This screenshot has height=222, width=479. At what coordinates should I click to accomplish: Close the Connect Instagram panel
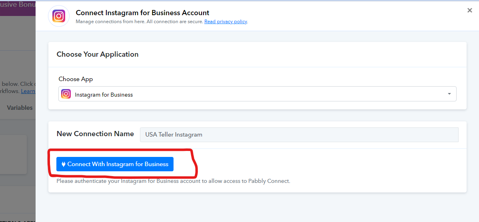click(x=470, y=10)
